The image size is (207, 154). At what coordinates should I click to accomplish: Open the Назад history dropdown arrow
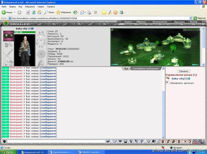14,12
